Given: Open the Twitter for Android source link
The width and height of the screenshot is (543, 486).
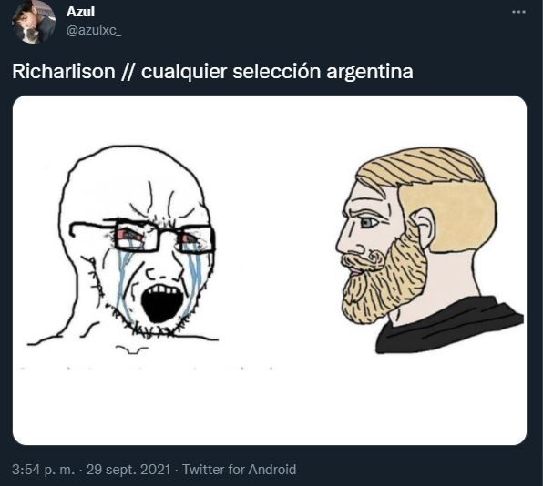Looking at the screenshot, I should [239, 470].
